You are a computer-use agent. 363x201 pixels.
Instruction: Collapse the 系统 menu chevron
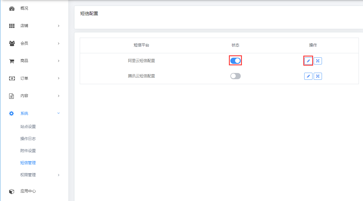[58, 113]
